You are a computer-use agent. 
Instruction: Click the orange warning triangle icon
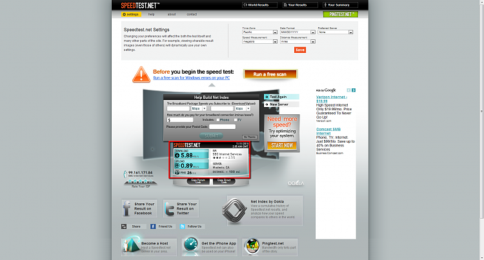pos(141,75)
